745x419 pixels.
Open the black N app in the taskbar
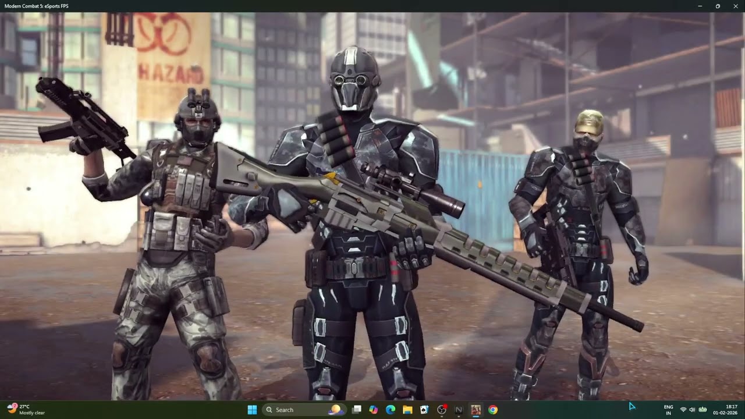point(459,410)
